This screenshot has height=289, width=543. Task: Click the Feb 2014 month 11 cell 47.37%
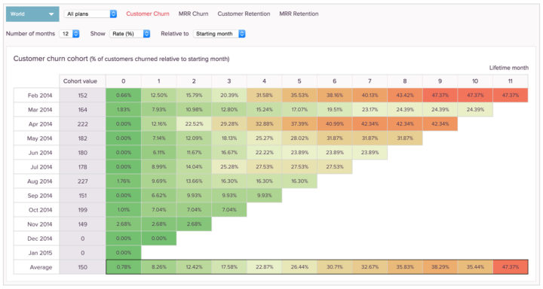pyautogui.click(x=511, y=96)
